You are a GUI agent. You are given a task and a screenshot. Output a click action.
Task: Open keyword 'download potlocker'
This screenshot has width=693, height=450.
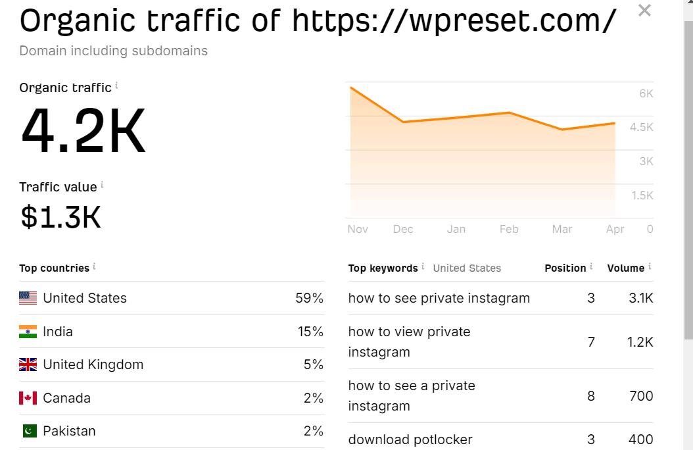point(410,439)
